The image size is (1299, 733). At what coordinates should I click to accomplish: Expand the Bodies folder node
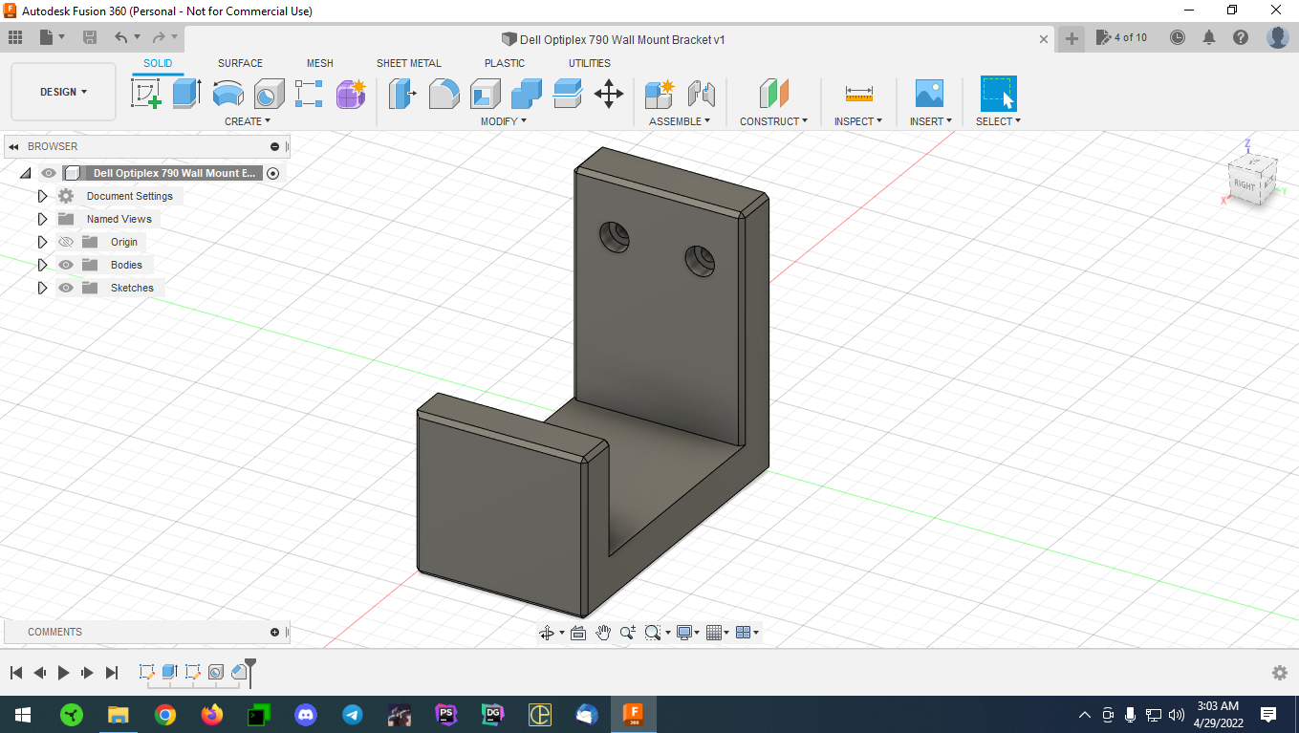point(42,265)
